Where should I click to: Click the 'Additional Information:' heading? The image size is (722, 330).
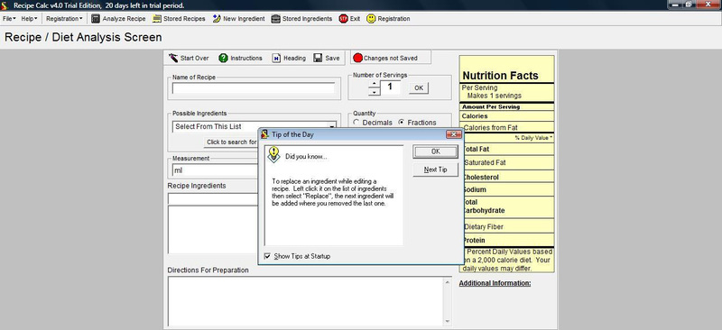tap(495, 283)
